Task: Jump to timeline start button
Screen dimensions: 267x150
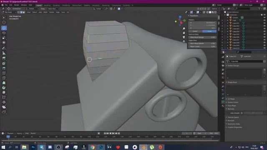Action: 105,133
